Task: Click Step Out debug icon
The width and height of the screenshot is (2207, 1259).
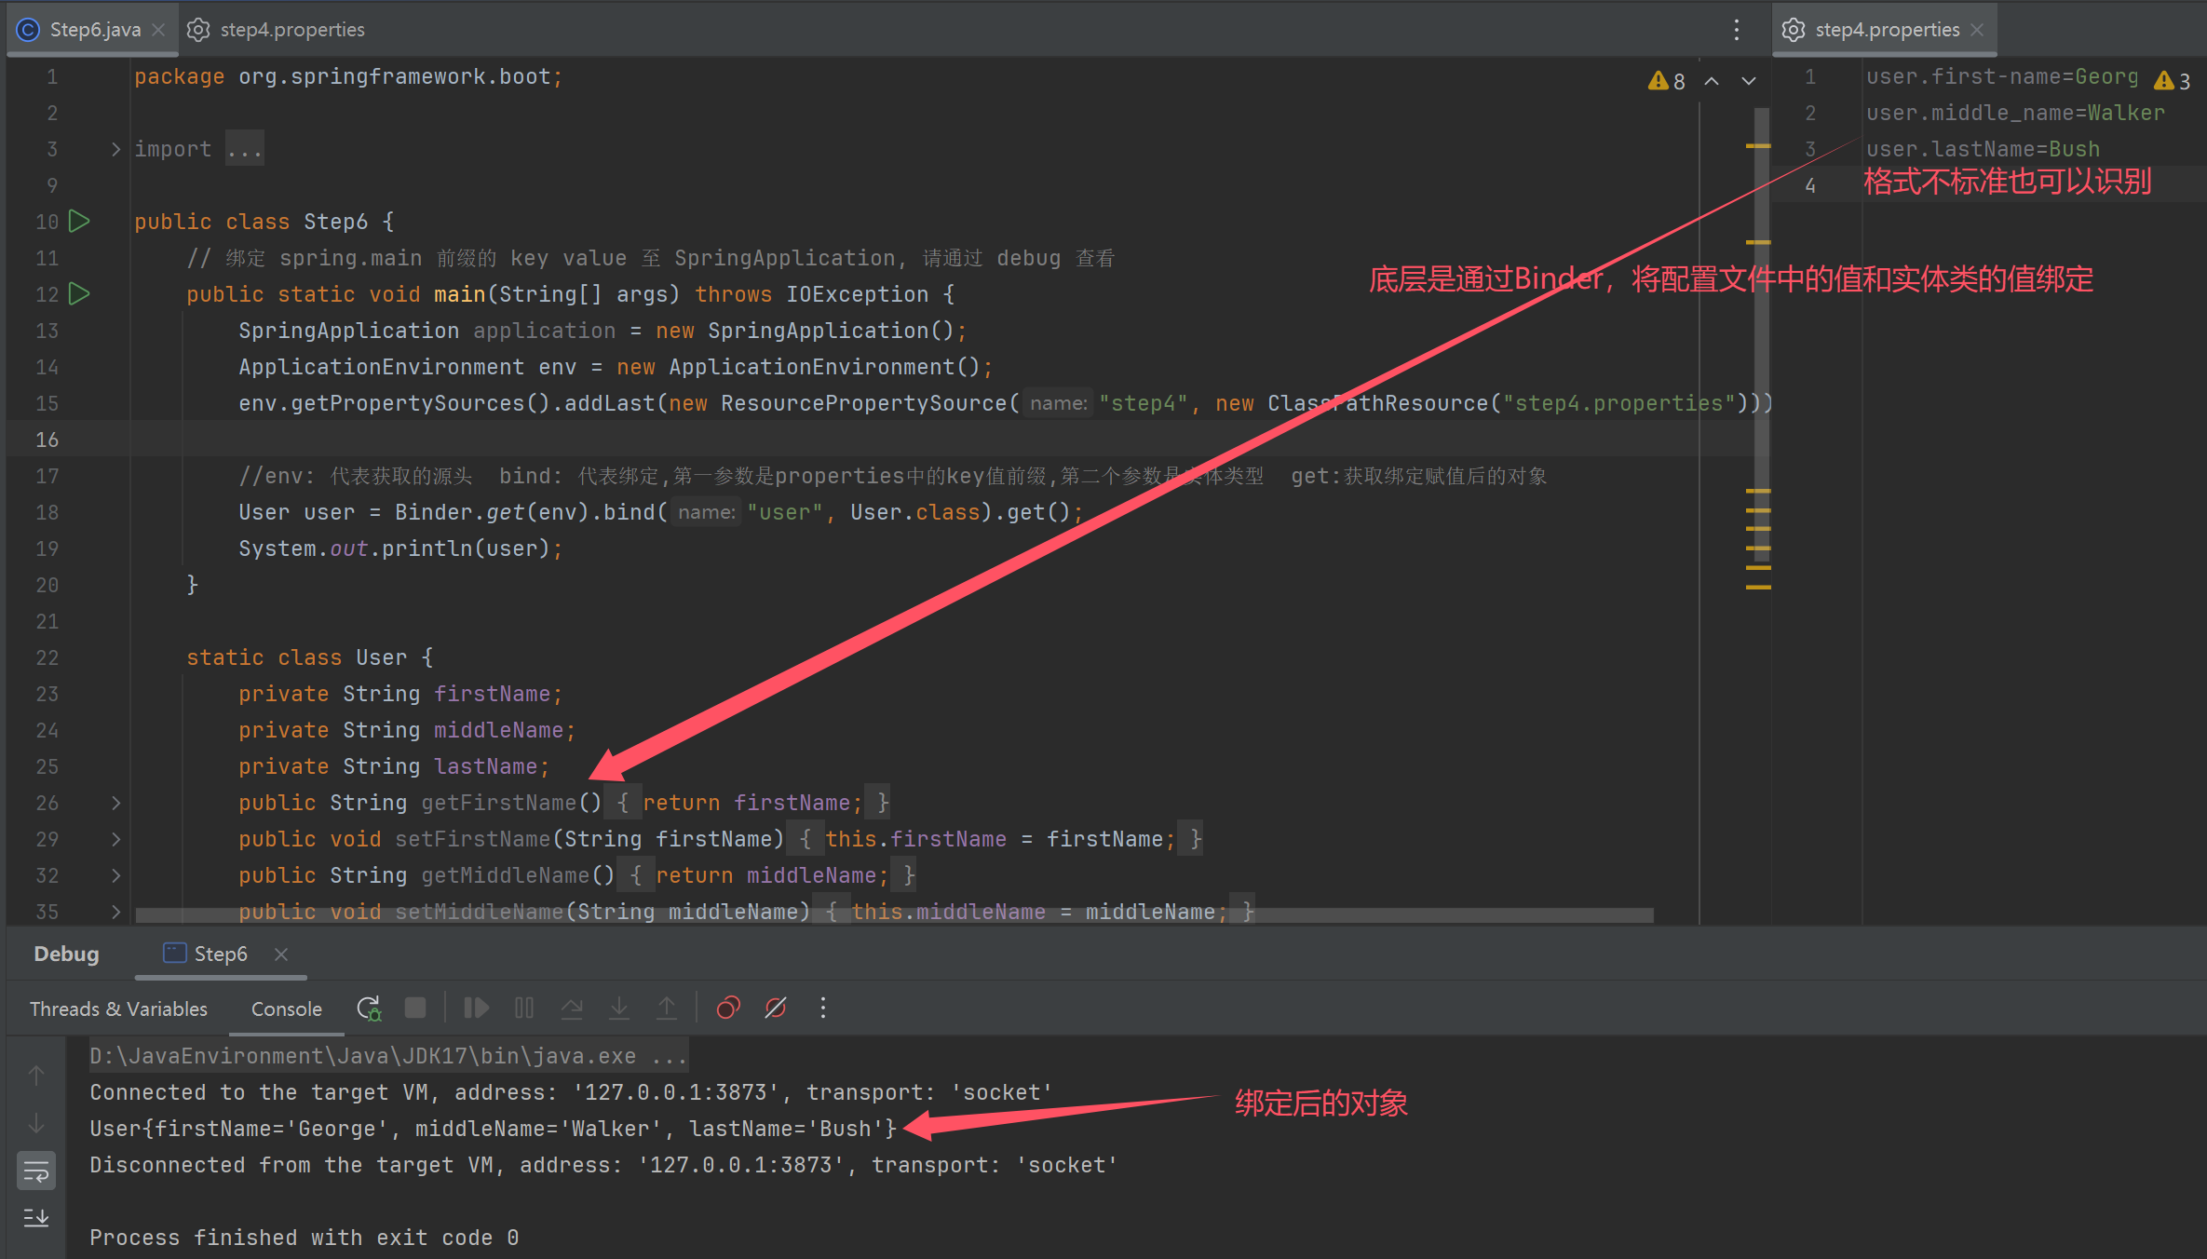Action: [x=667, y=1009]
